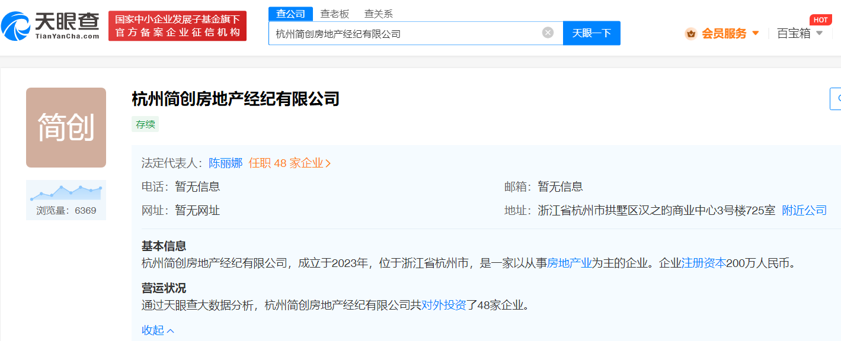The width and height of the screenshot is (841, 341).
Task: Click the partially visible button beside the company title
Action: tap(835, 99)
